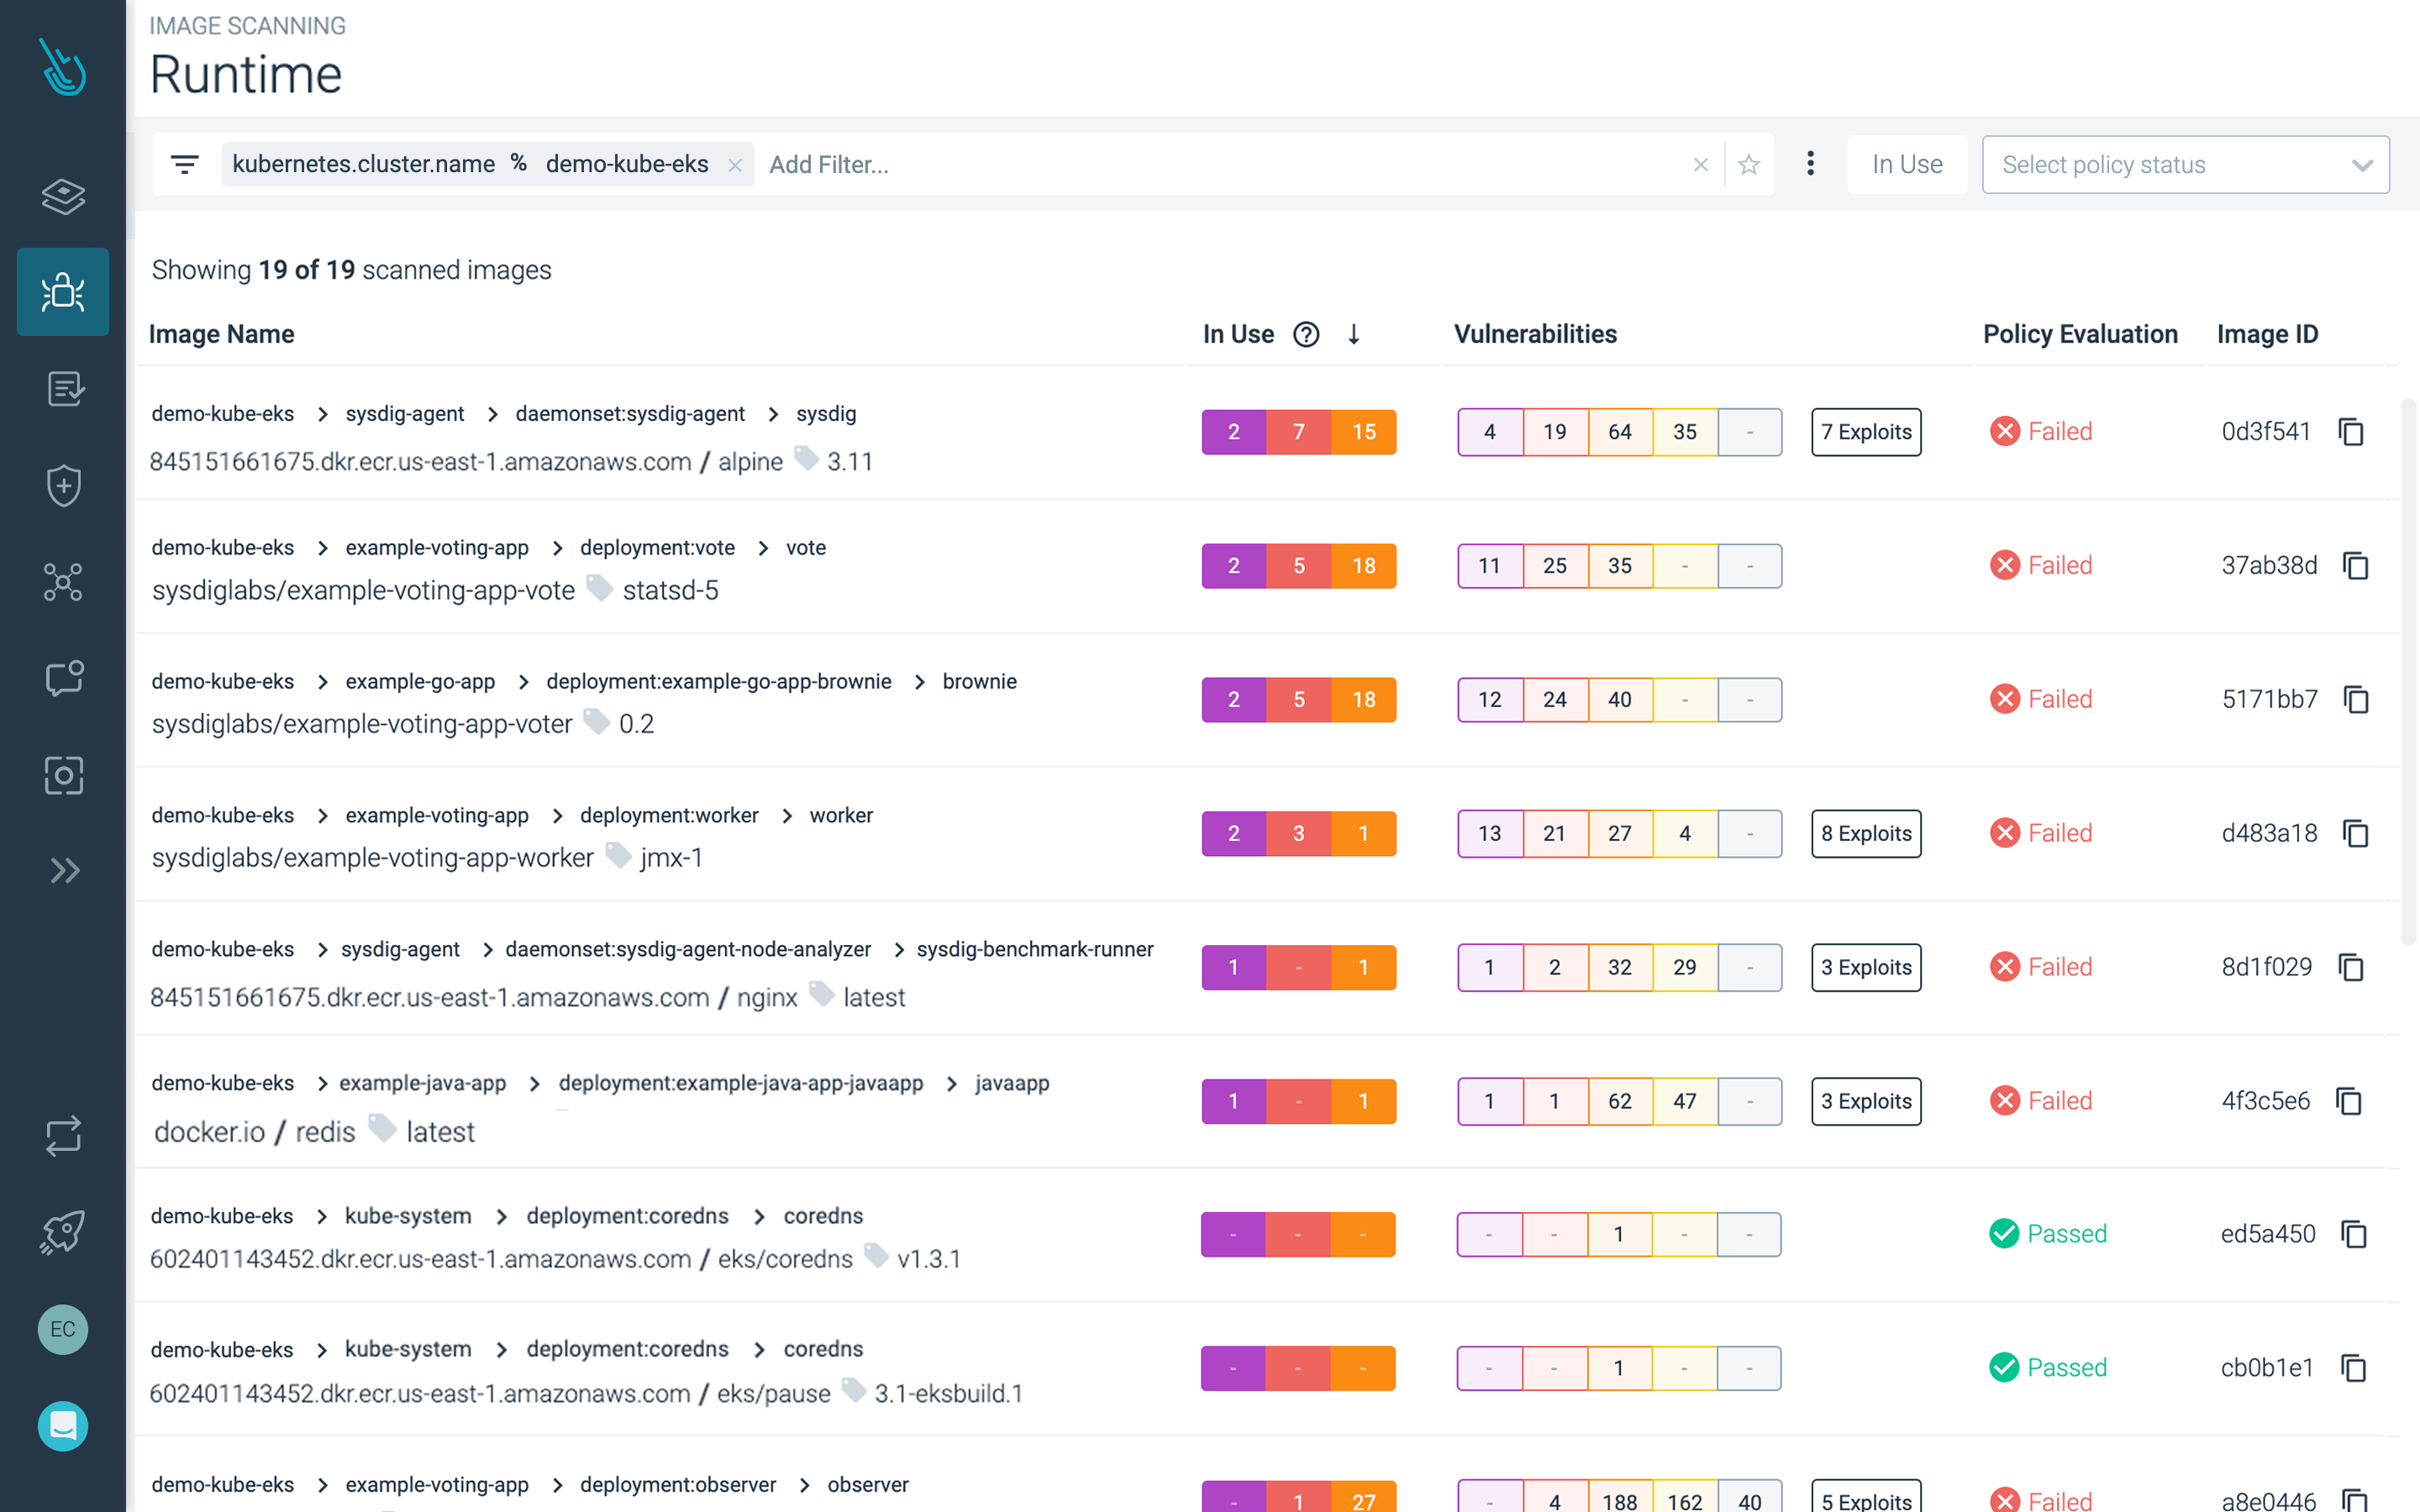
Task: Click the In Use help question icon
Action: 1306,334
